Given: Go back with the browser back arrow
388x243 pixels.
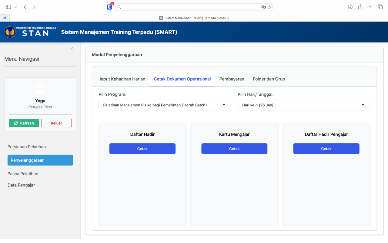Looking at the screenshot, I should [25, 7].
